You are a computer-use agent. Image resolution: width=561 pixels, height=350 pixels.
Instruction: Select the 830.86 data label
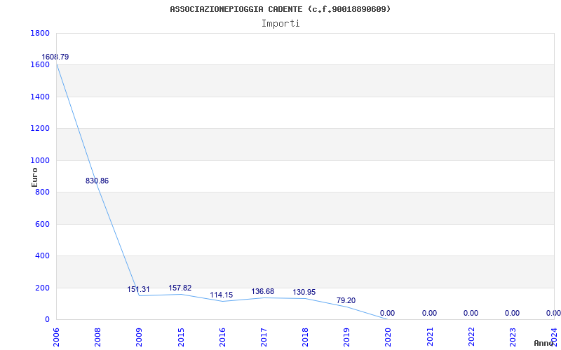(97, 181)
